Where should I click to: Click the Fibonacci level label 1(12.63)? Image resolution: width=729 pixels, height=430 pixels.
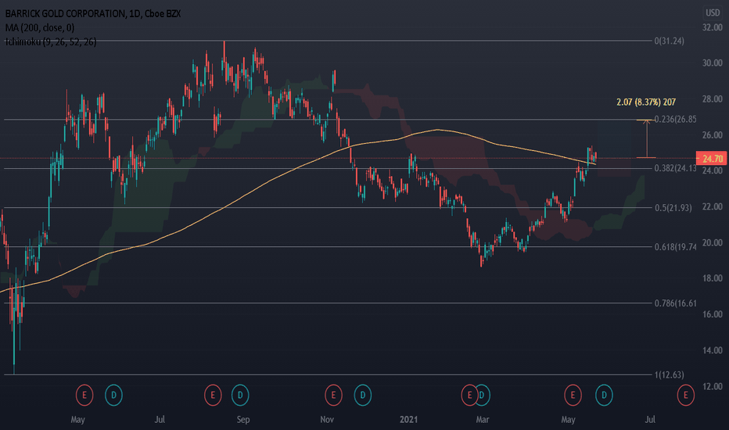[x=669, y=374]
